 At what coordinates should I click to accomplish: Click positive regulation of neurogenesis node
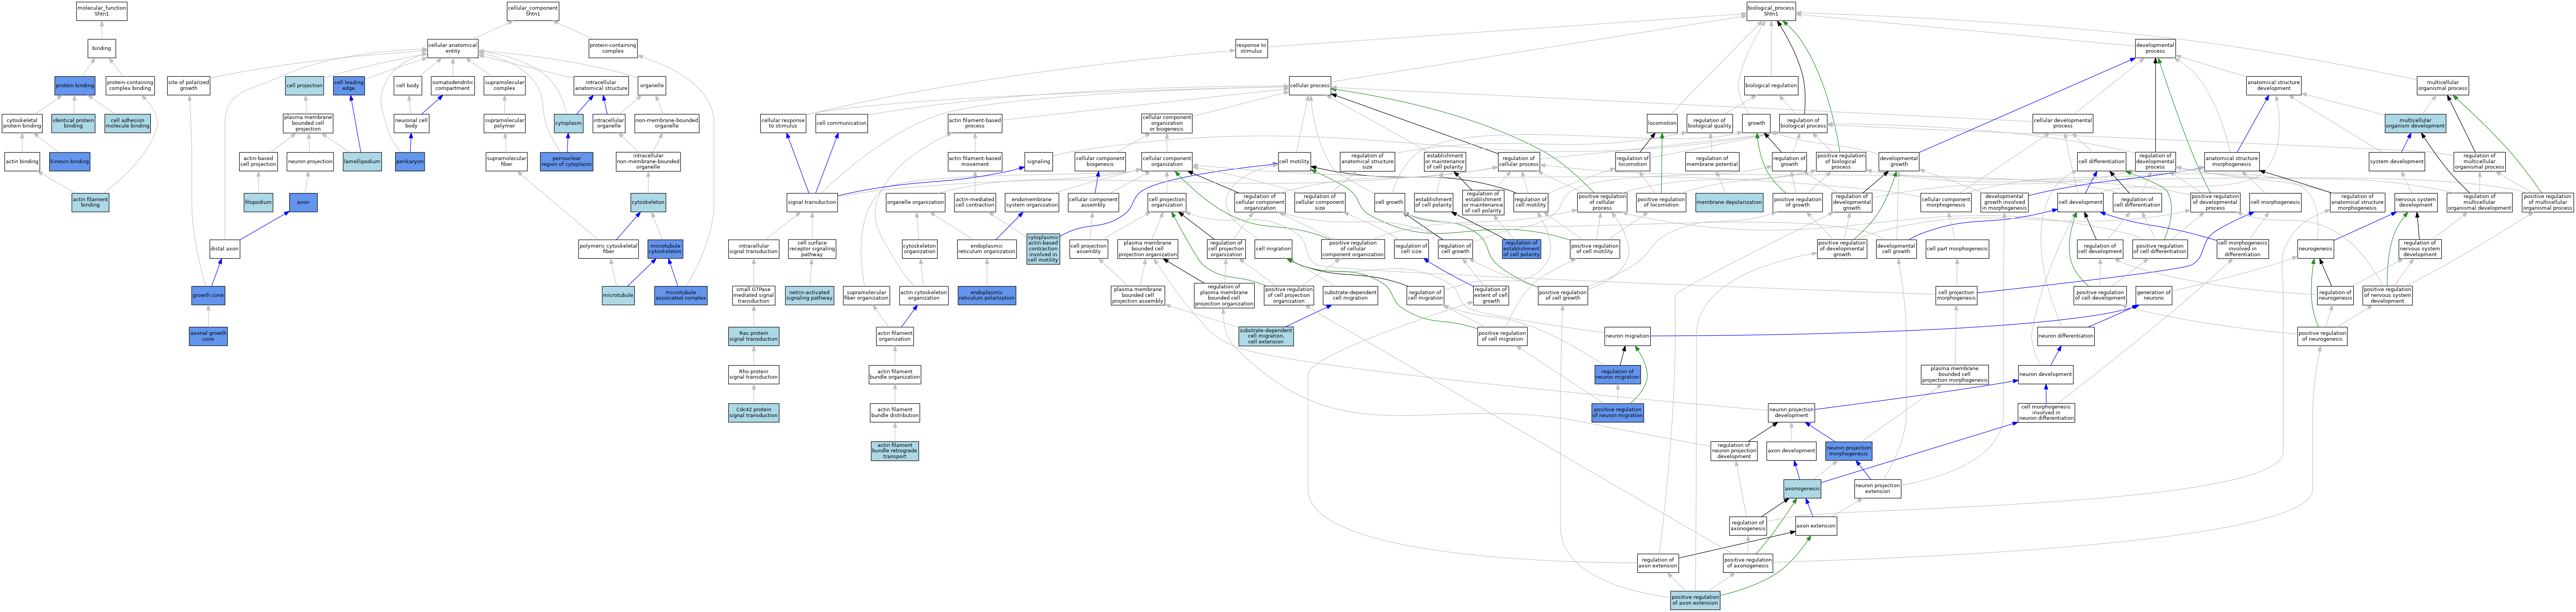pyautogui.click(x=2322, y=336)
